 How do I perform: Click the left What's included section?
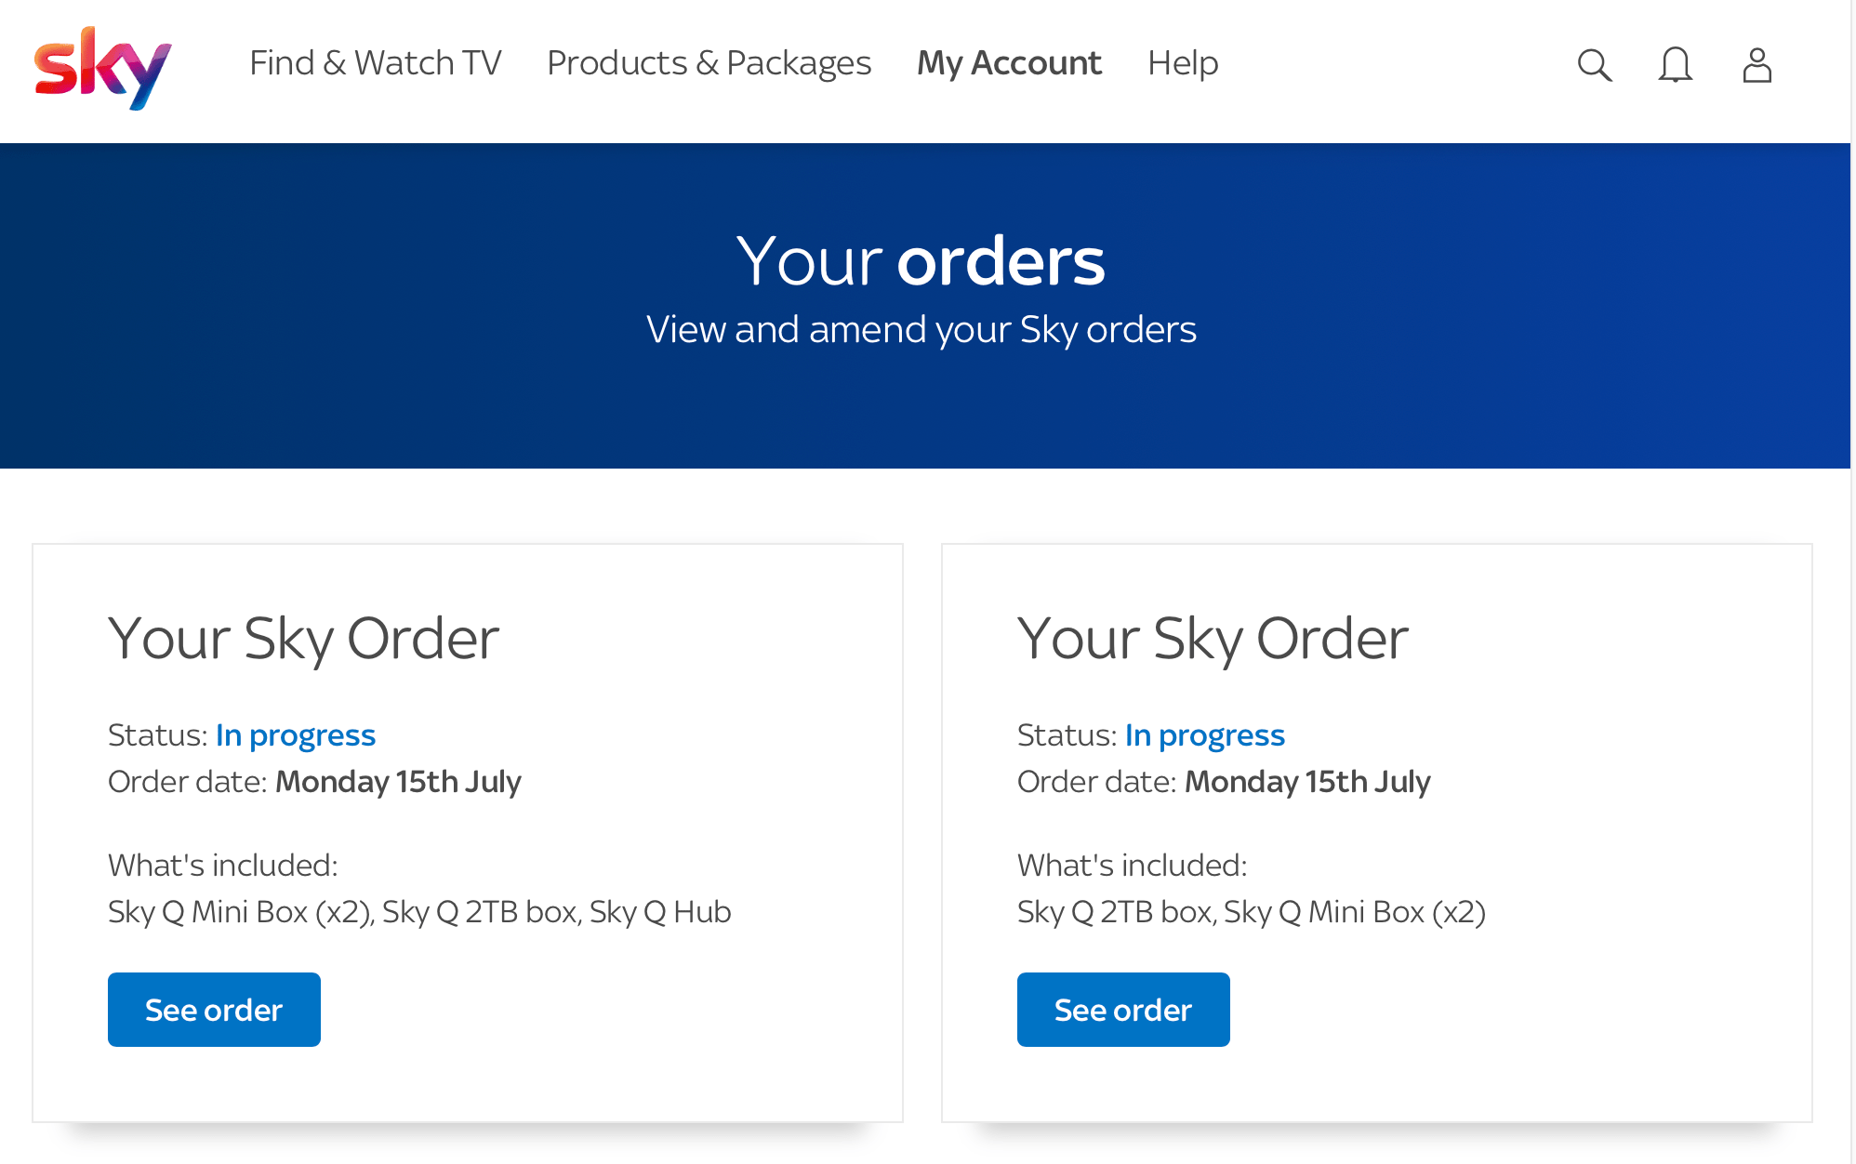point(221,866)
